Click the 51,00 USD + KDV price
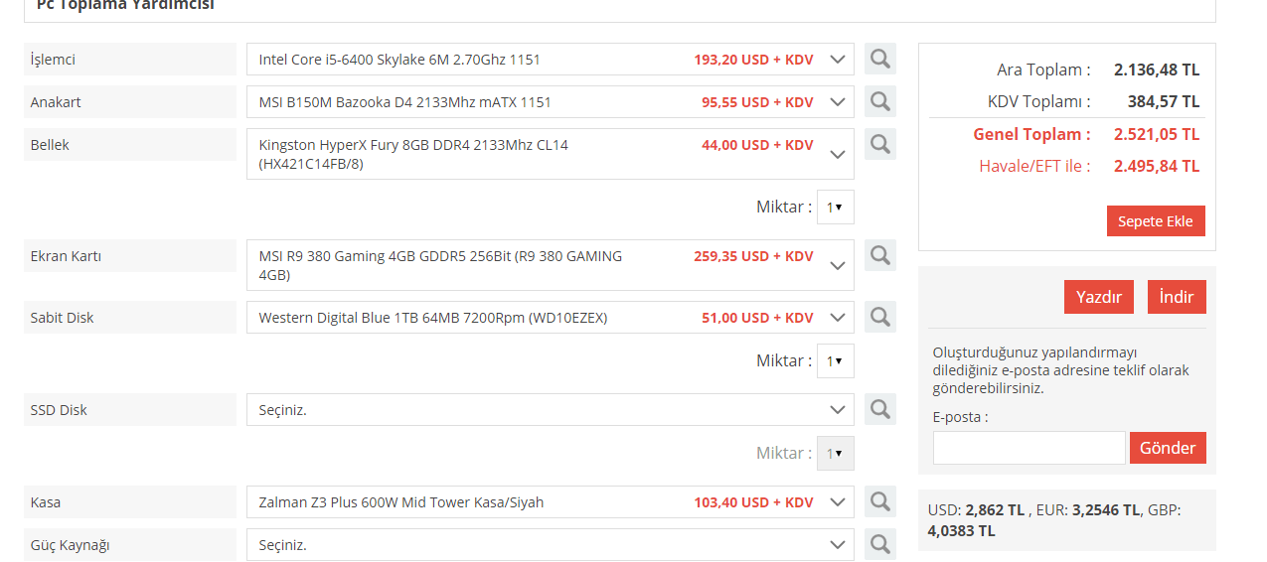 pyautogui.click(x=757, y=318)
